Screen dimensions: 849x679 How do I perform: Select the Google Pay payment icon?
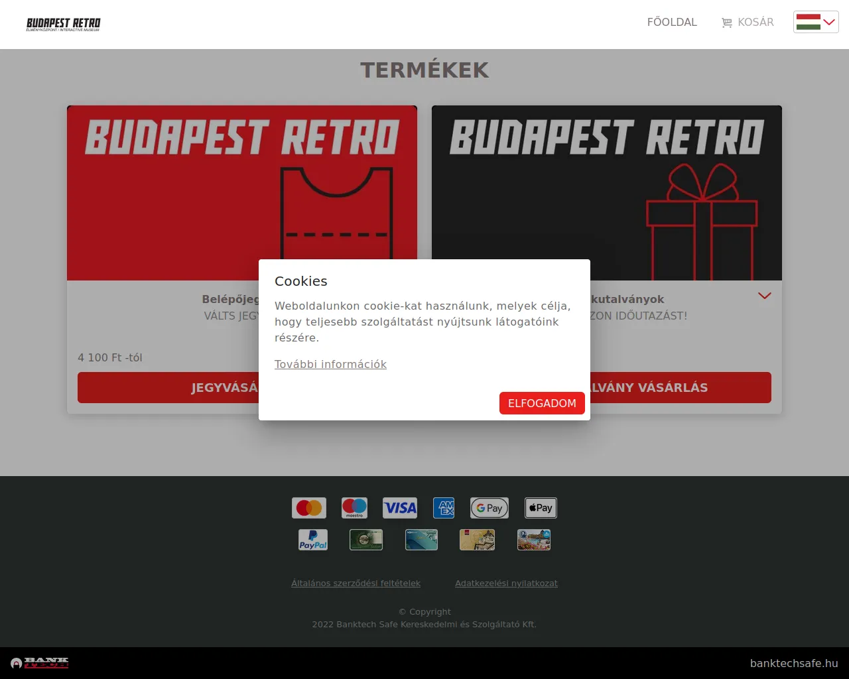489,507
